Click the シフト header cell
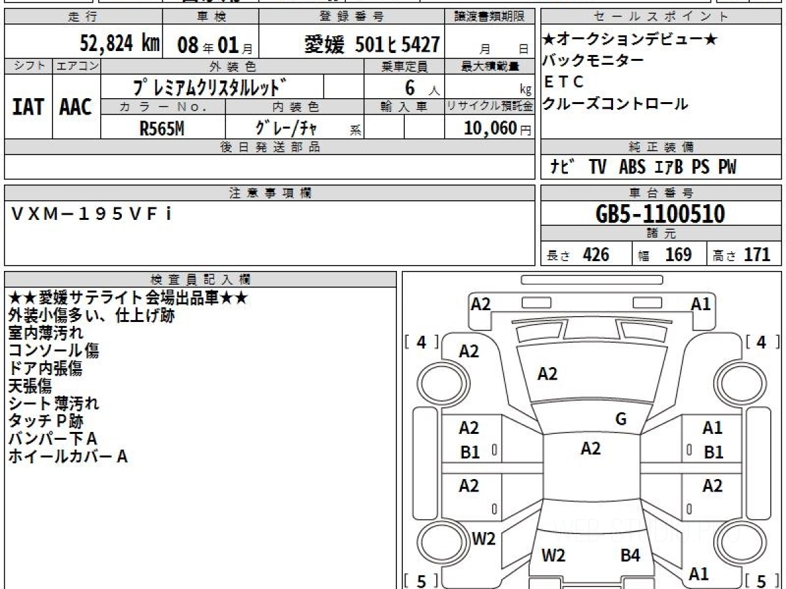This screenshot has height=589, width=786. point(28,66)
